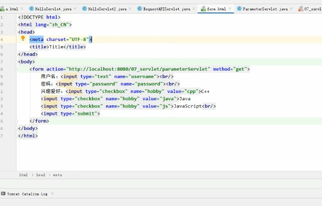Image resolution: width=322 pixels, height=206 pixels.
Task: Click the form.html file icon
Action: (x=203, y=9)
